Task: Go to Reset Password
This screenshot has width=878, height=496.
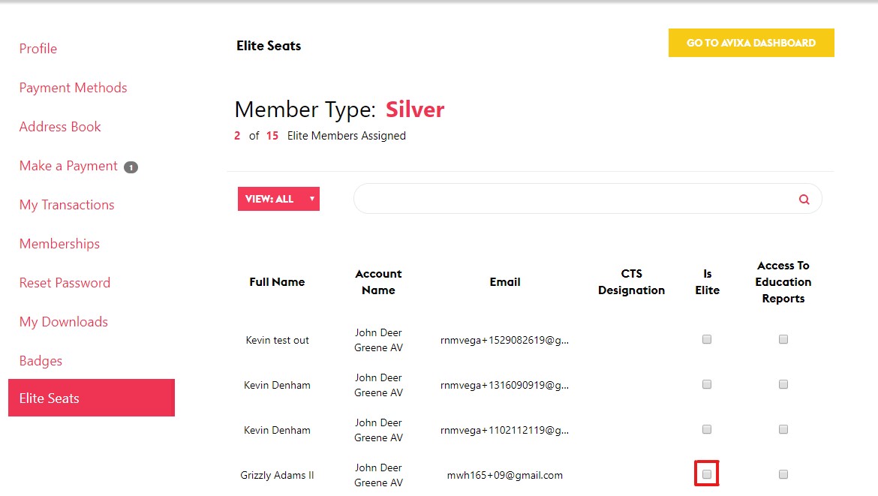Action: pos(65,283)
